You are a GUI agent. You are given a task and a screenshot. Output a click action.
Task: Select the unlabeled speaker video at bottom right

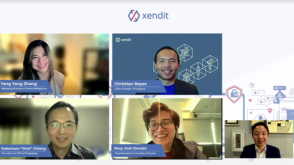[x=259, y=139]
